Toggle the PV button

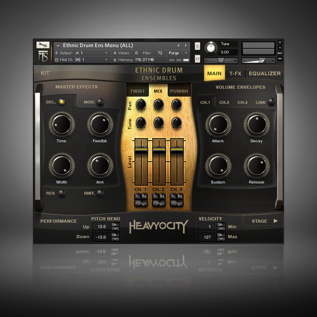280,59
